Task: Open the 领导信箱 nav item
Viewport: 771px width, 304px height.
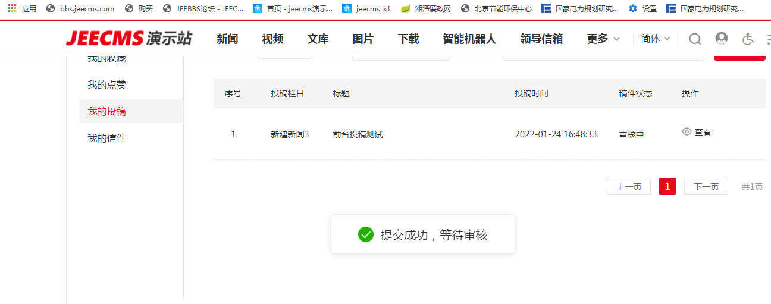Action: point(541,39)
